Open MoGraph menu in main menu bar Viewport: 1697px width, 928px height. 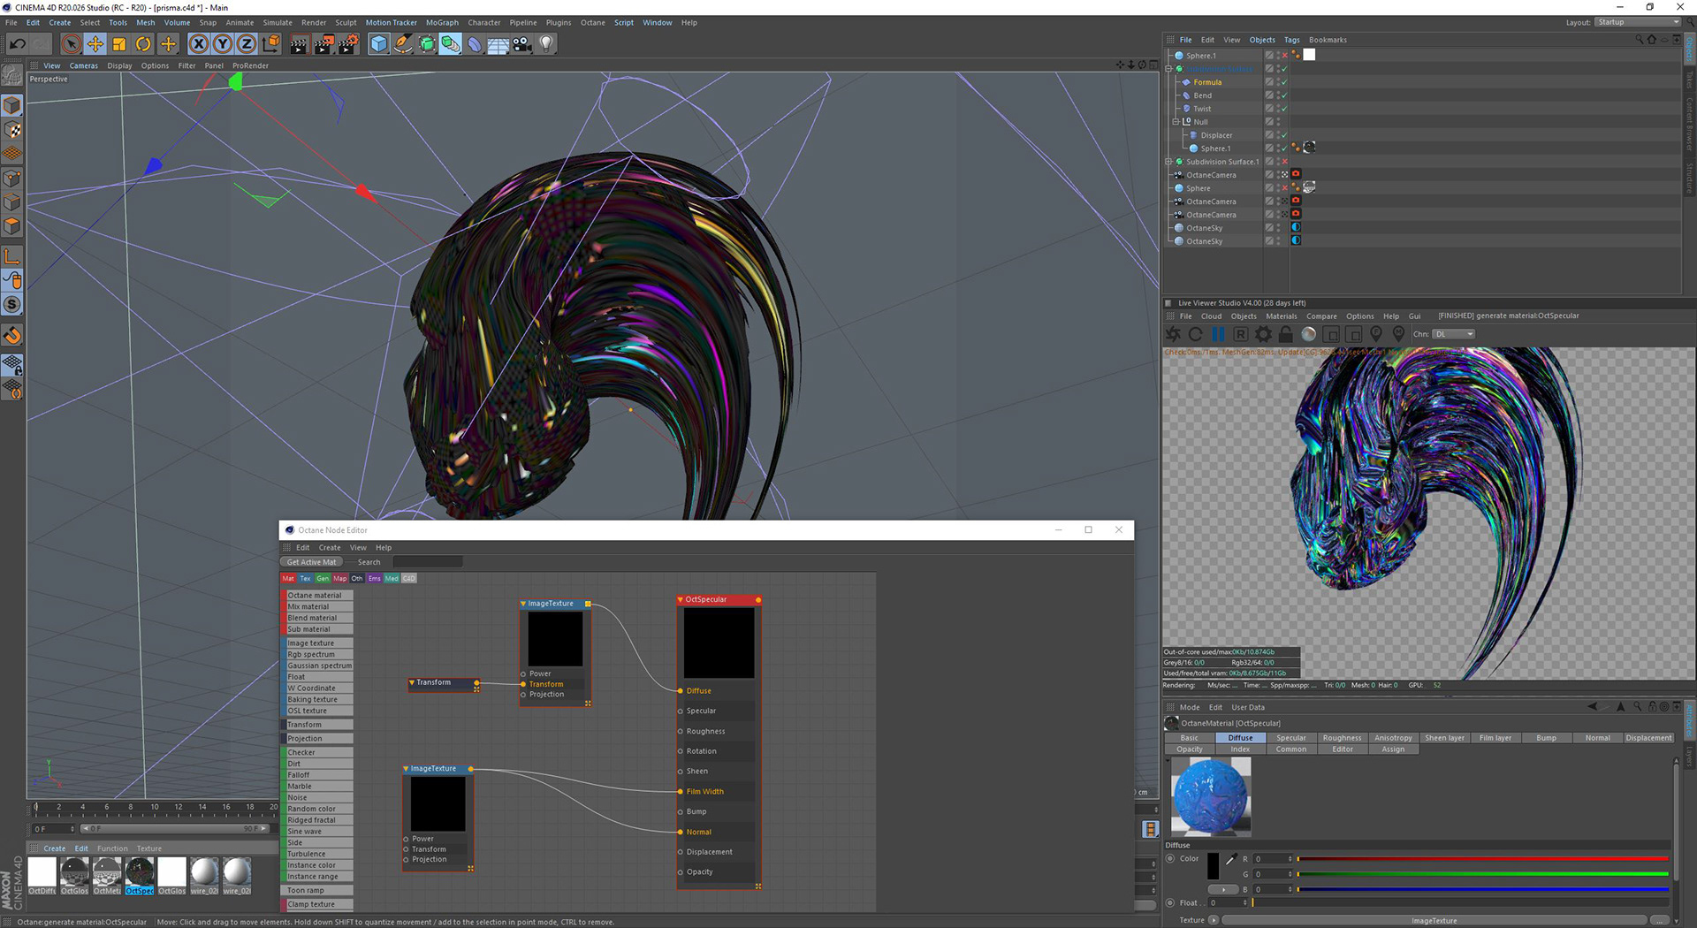[442, 23]
